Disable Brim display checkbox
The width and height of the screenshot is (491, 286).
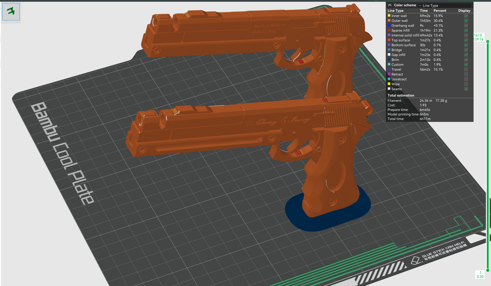pyautogui.click(x=466, y=60)
